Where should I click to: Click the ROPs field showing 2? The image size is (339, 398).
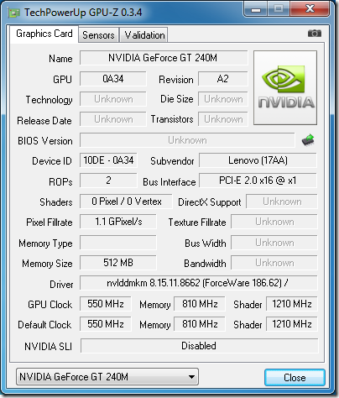pyautogui.click(x=108, y=181)
